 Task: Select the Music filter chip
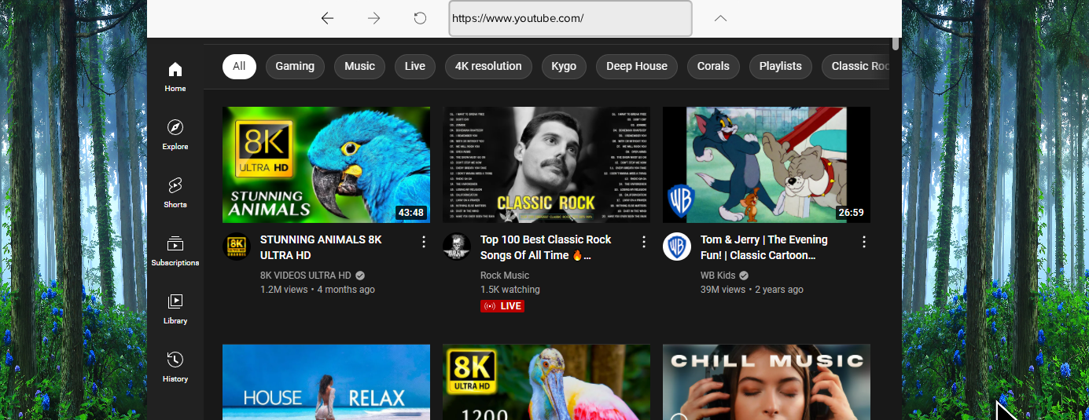click(359, 67)
